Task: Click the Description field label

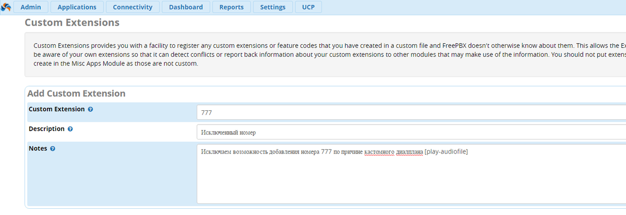Action: [x=46, y=129]
